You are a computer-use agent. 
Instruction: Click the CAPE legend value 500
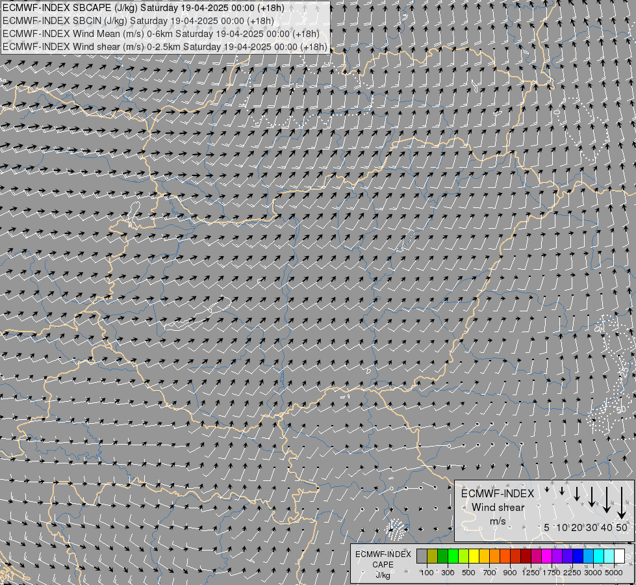[x=468, y=573]
